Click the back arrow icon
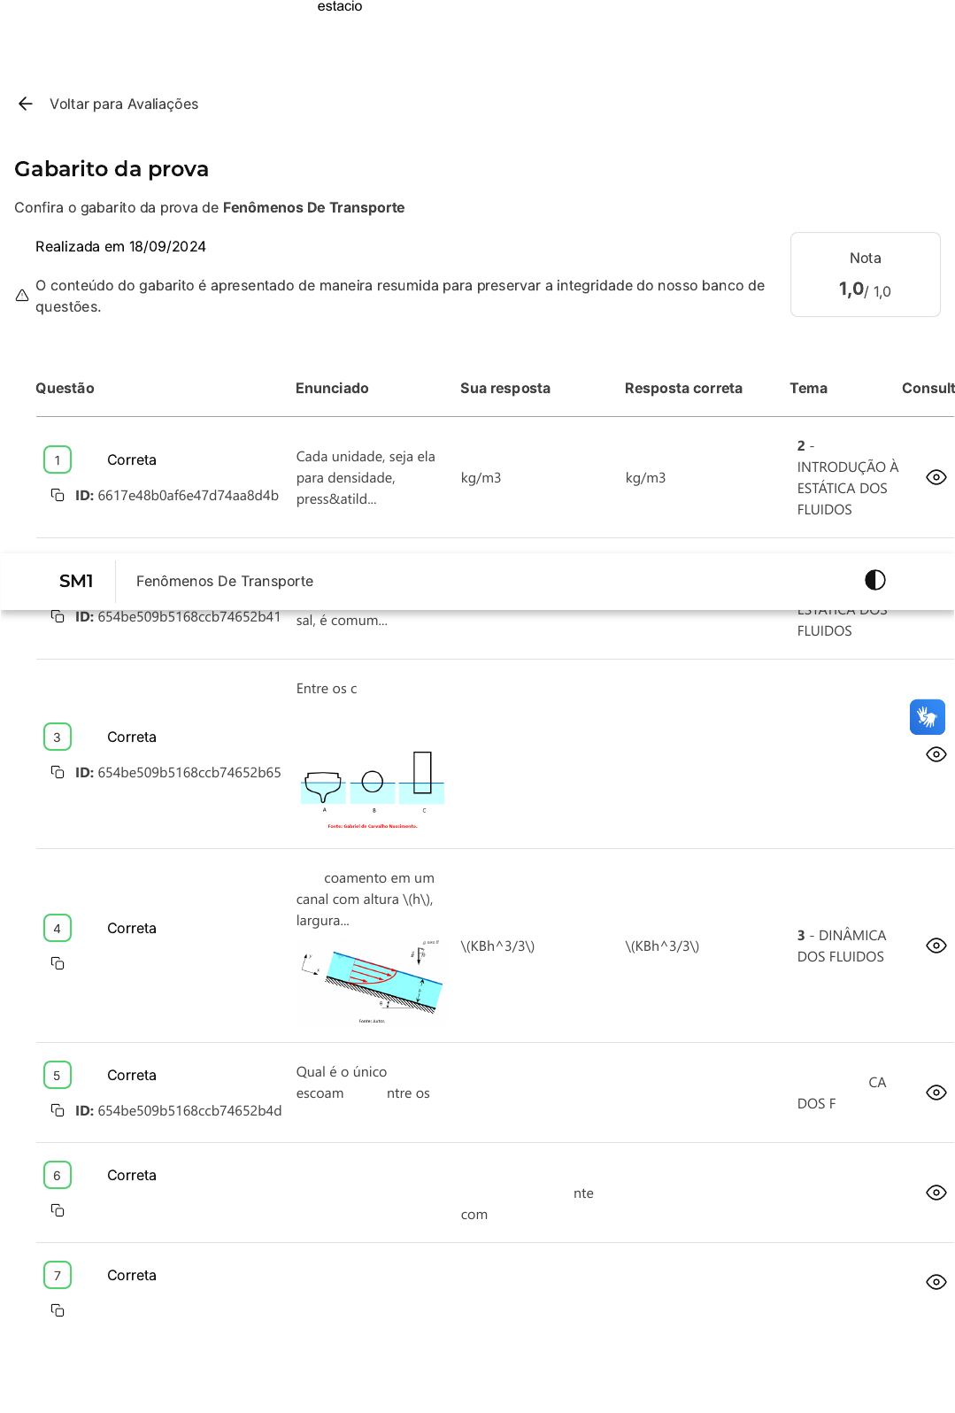The height and width of the screenshot is (1413, 955). tap(26, 104)
